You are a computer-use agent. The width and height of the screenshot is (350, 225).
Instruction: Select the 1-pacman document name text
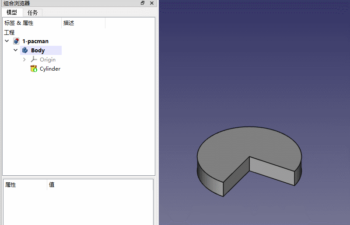coord(35,41)
